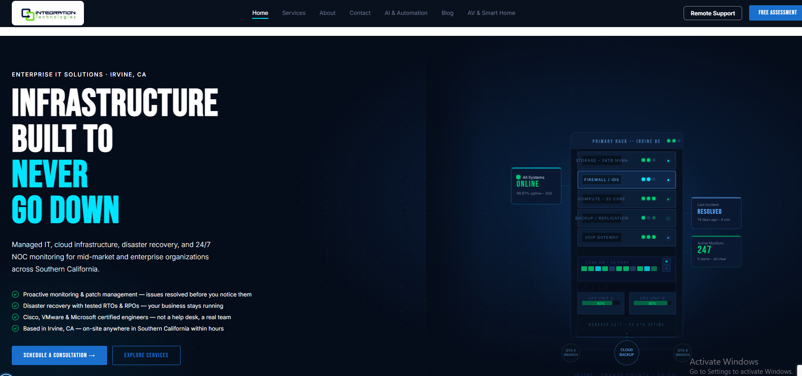Click the round indicator on FIREWALL row
Screen dimensions: 802x376
point(668,180)
